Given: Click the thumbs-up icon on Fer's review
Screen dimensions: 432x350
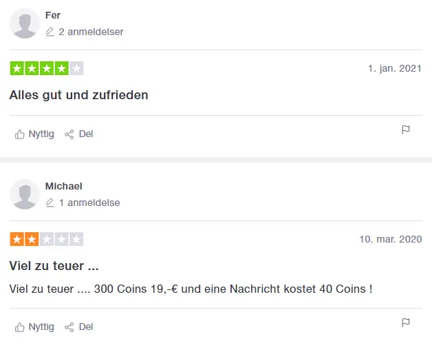Looking at the screenshot, I should 19,134.
